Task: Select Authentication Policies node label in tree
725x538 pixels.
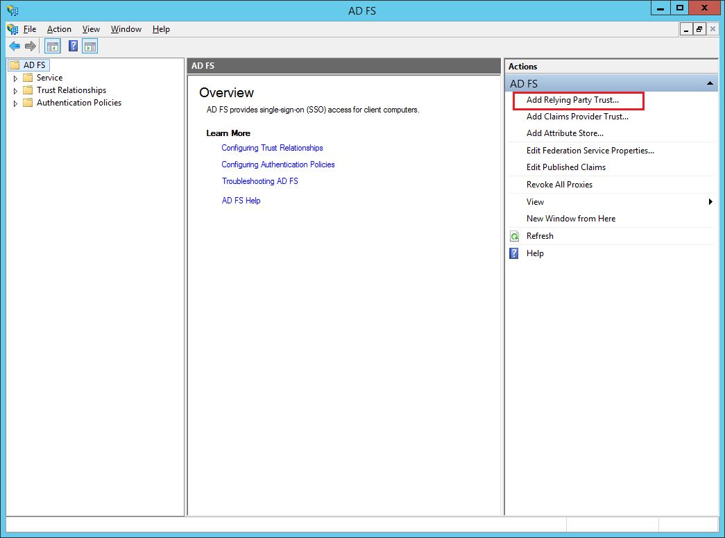Action: click(79, 102)
